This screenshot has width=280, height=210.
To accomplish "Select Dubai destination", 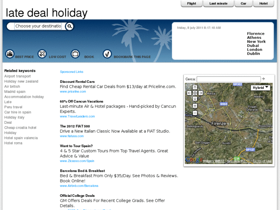I will (x=253, y=45).
